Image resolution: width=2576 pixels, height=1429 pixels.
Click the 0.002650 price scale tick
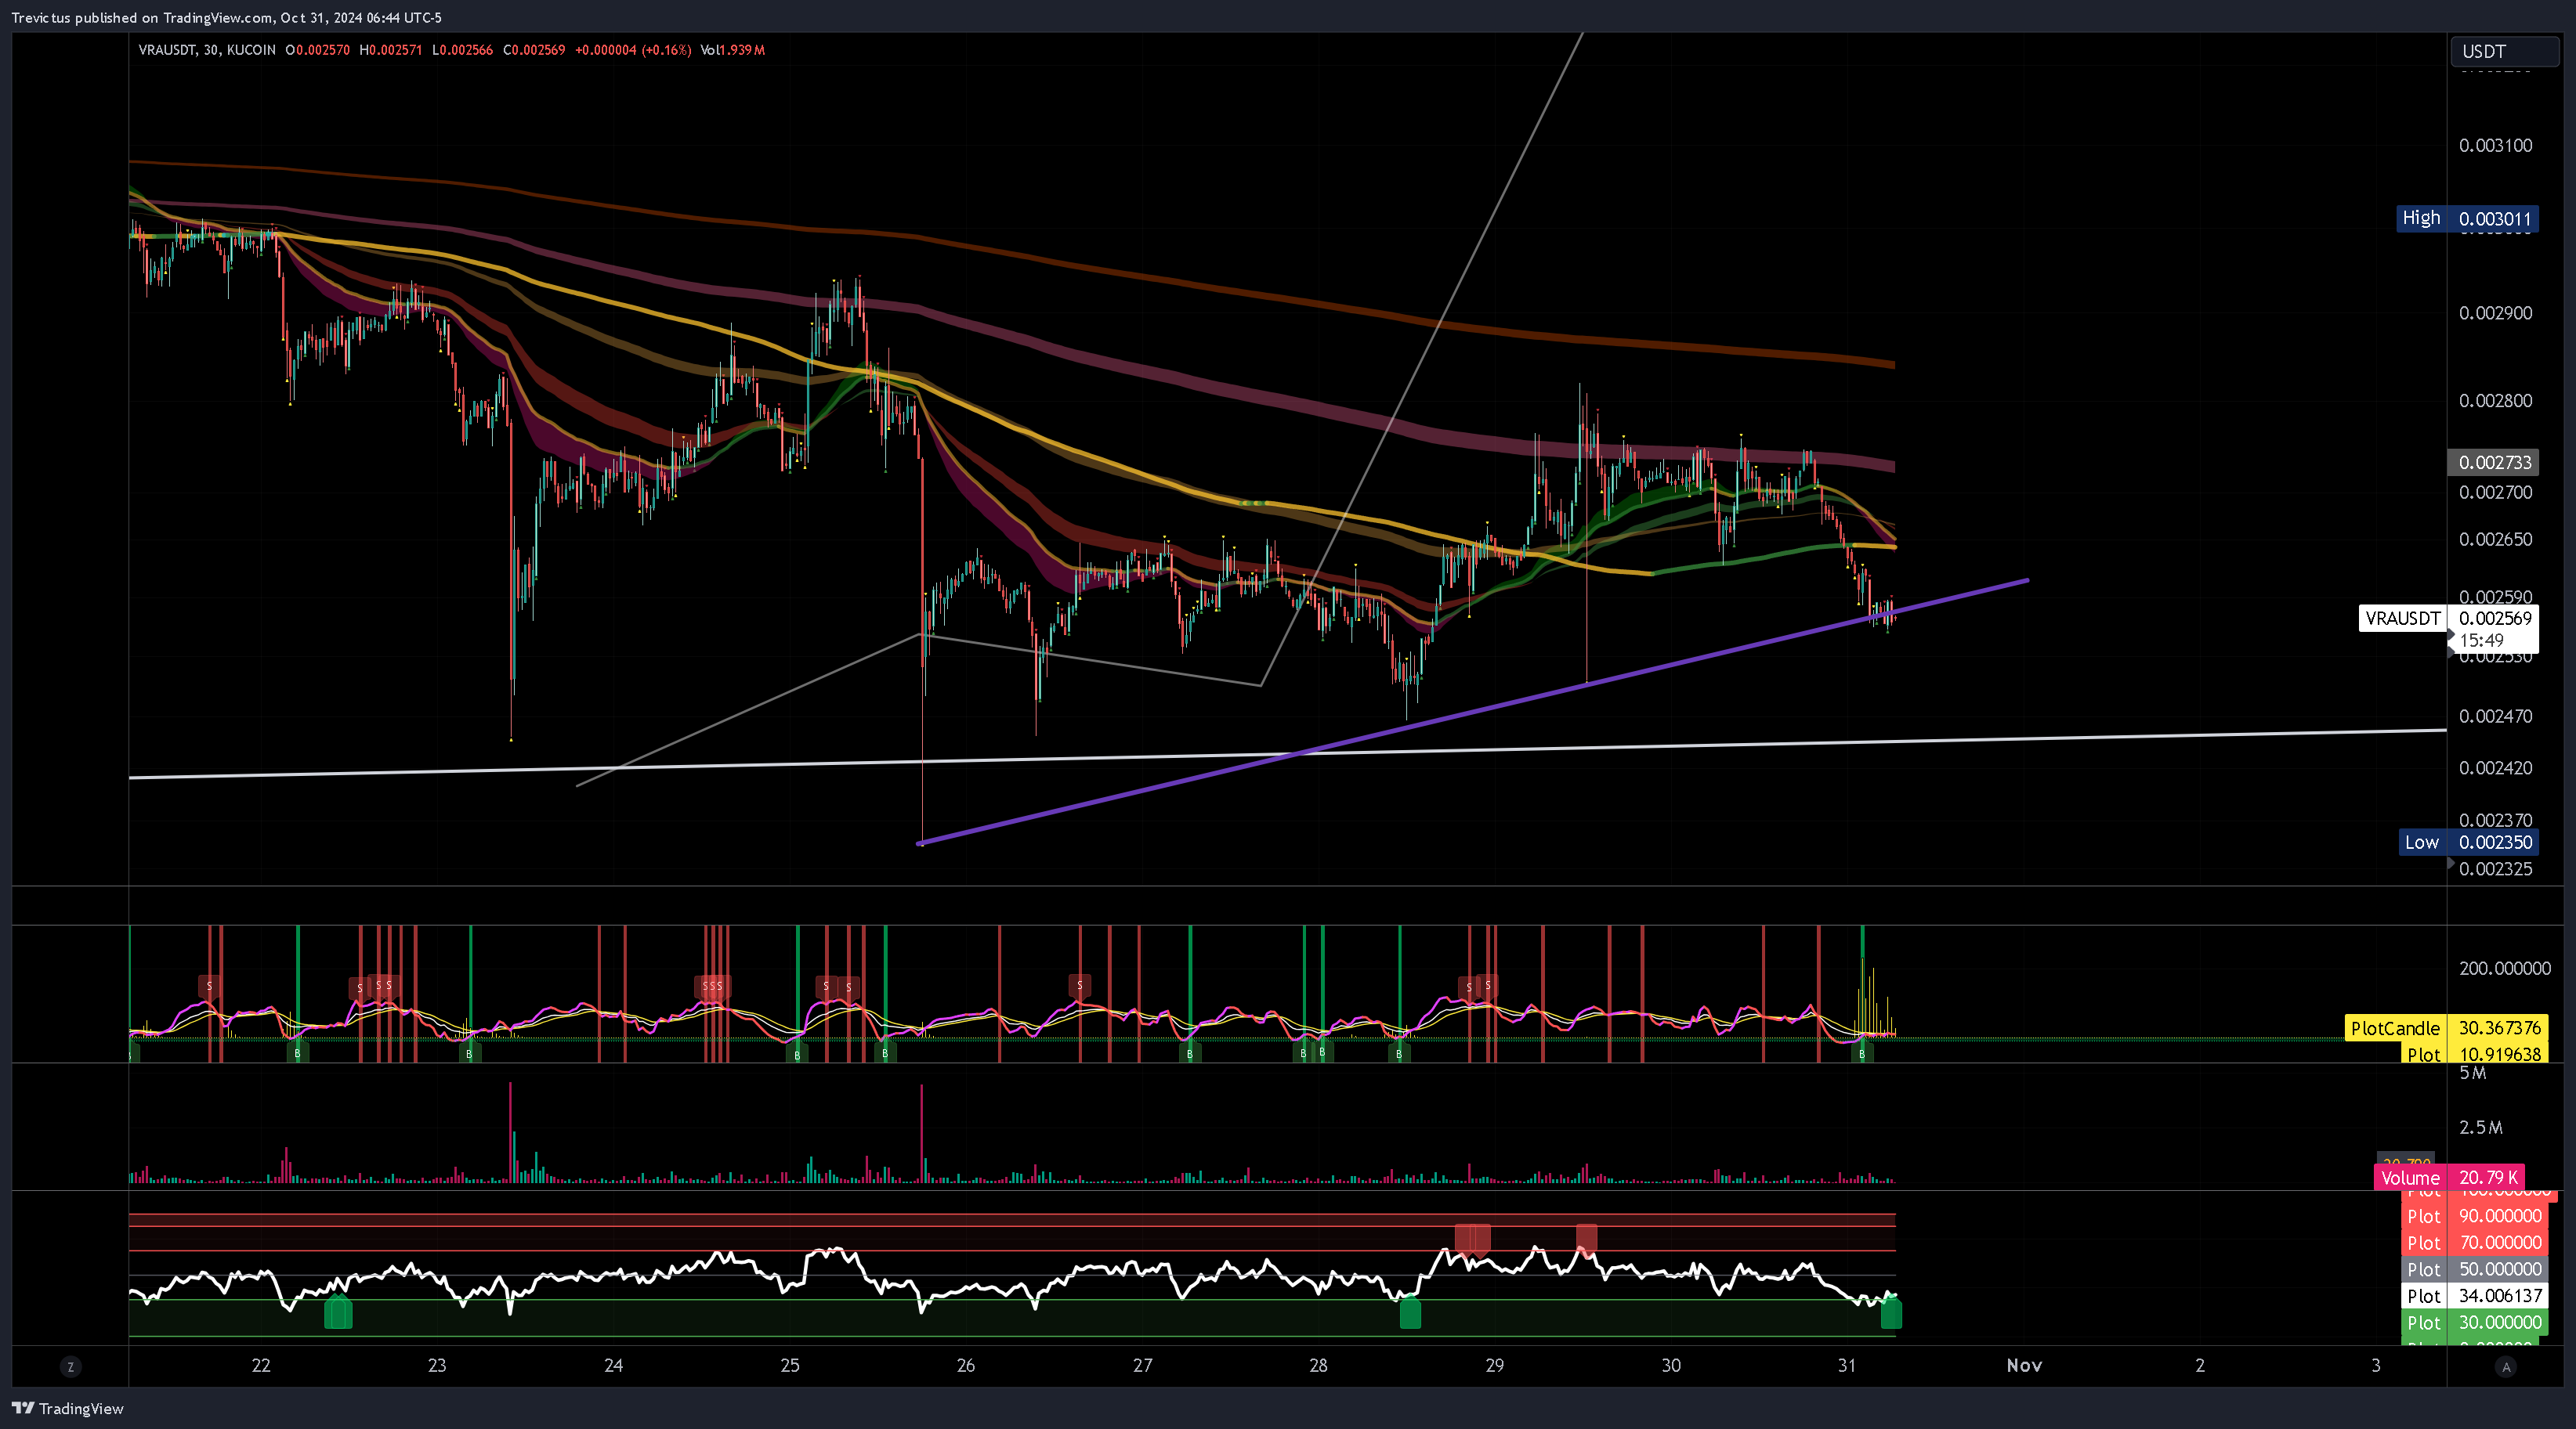(x=2495, y=539)
